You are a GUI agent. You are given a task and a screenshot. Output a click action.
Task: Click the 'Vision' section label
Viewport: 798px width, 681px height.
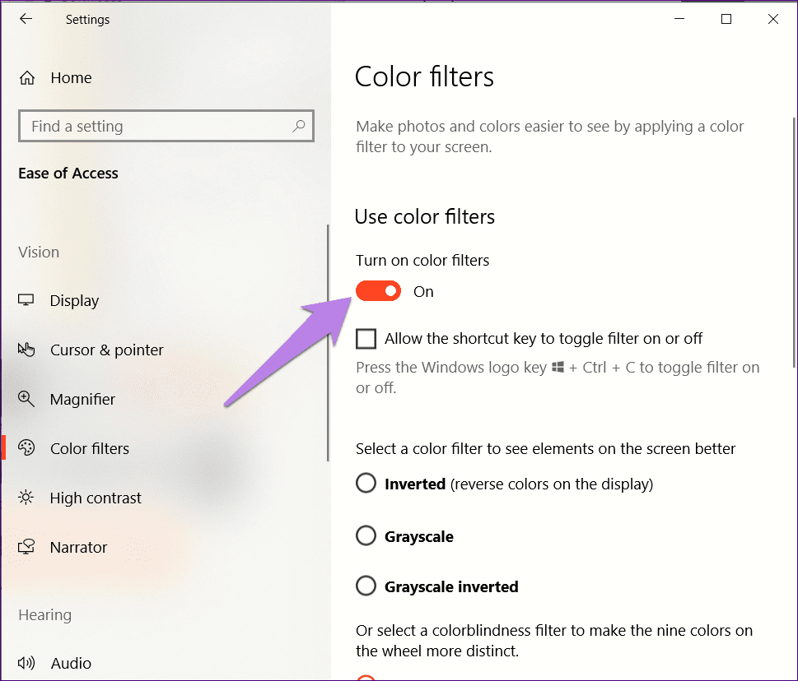(x=39, y=252)
